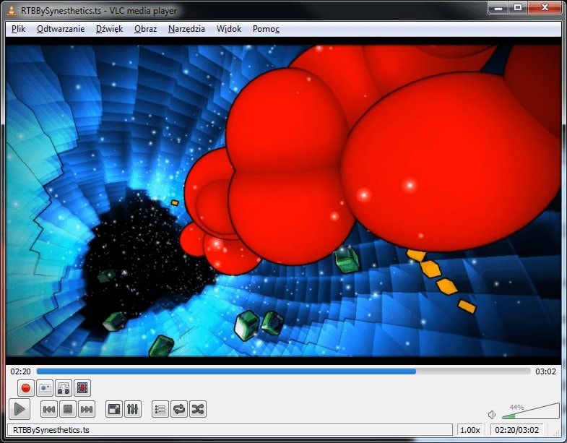Stop playback with the Stop button
The height and width of the screenshot is (443, 567).
68,410
